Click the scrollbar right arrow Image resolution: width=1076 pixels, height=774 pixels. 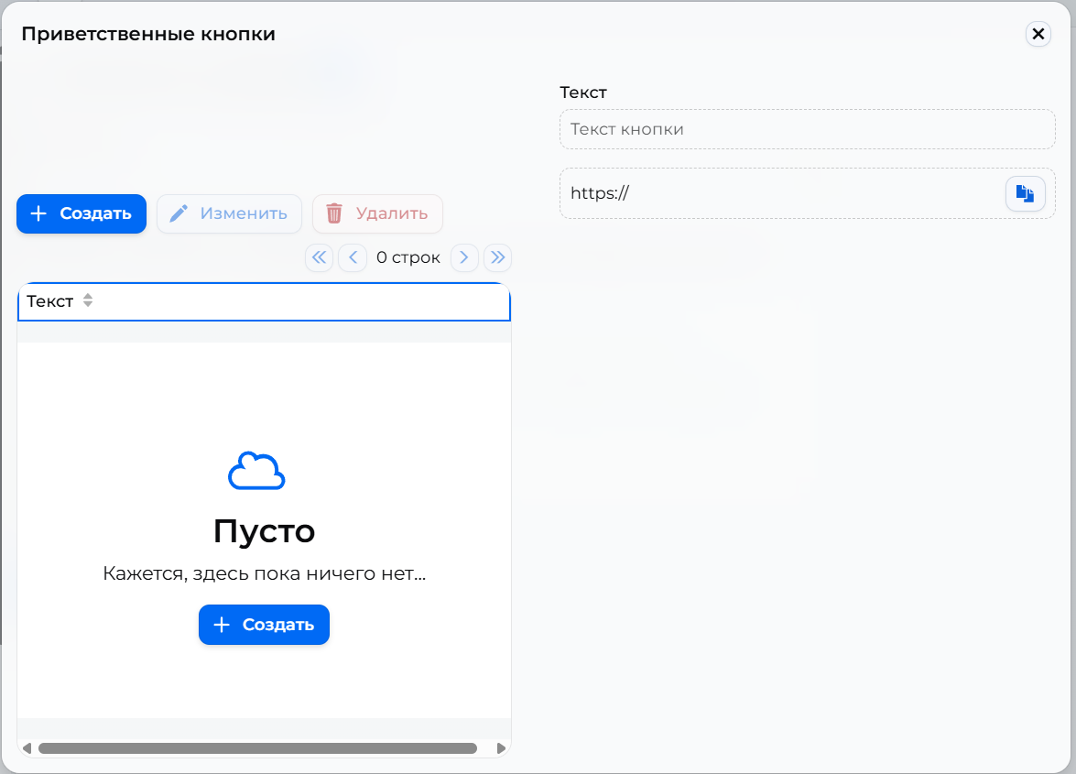(501, 748)
